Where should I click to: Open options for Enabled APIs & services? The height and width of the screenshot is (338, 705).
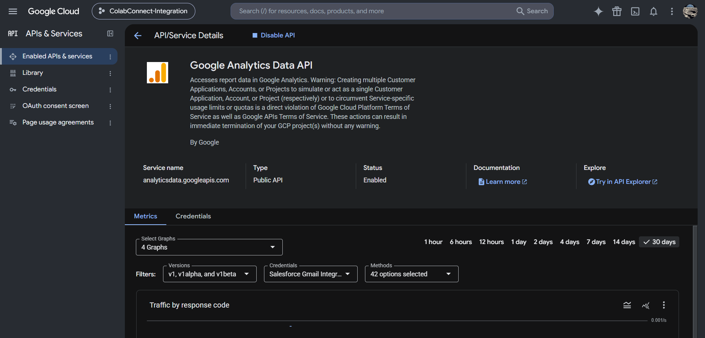(x=110, y=57)
